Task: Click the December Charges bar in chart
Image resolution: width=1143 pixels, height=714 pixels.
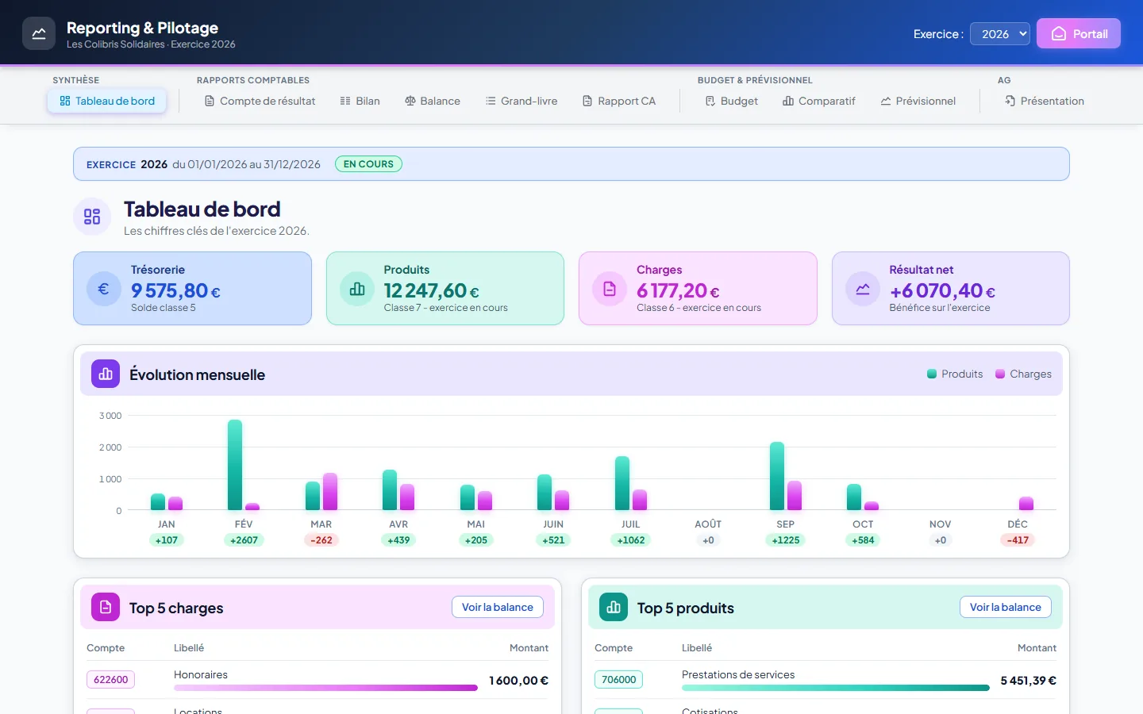Action: (1026, 504)
